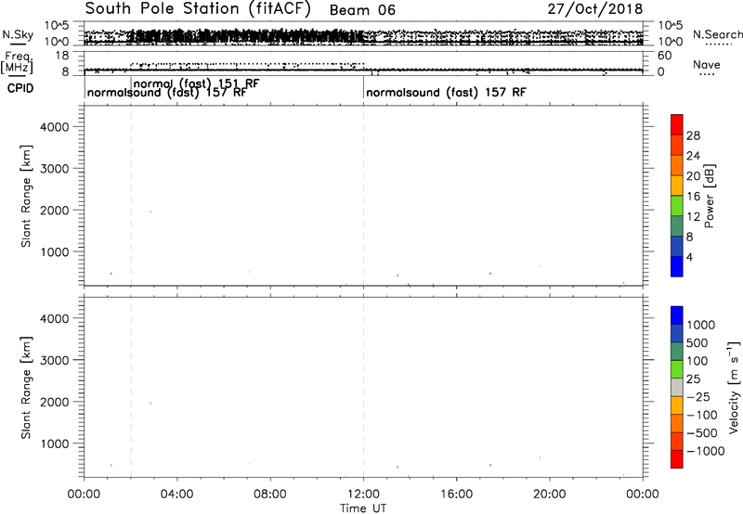Select the "Beam 06" label

pos(362,10)
